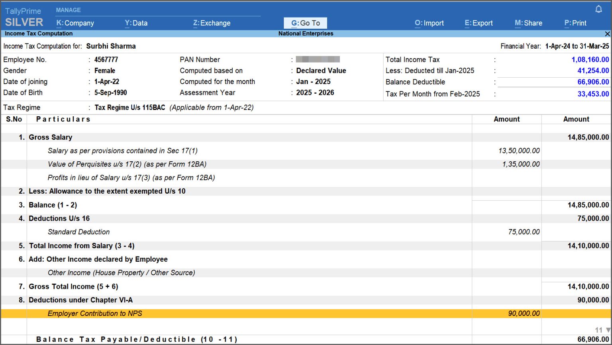612x345 pixels.
Task: Export the computation using E: Export
Action: pyautogui.click(x=479, y=23)
